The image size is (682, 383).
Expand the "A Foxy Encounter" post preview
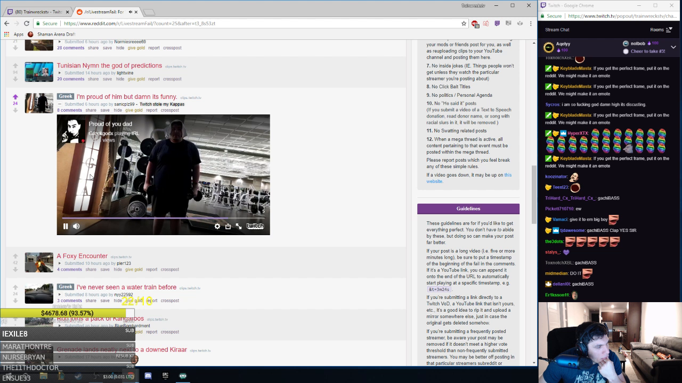[x=60, y=263]
